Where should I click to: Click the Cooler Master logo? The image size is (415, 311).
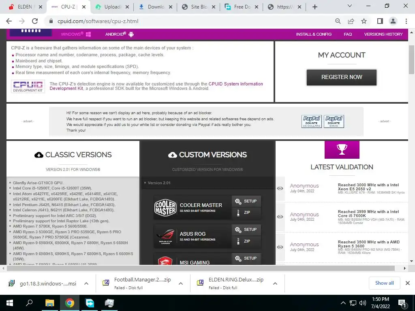tap(165, 208)
